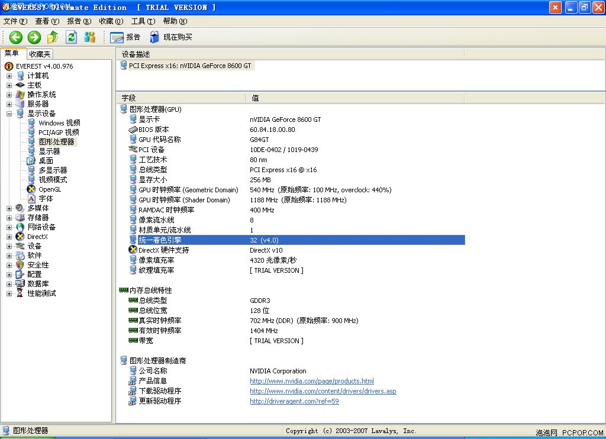Open the 报告(R) menu
The height and width of the screenshot is (439, 606).
[x=79, y=21]
